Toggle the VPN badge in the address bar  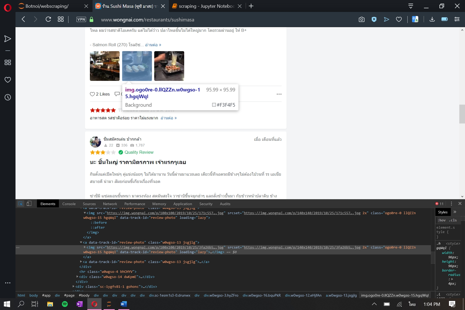[81, 19]
